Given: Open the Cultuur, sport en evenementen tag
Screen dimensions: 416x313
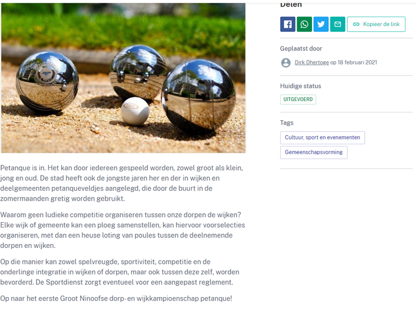Looking at the screenshot, I should tap(322, 138).
